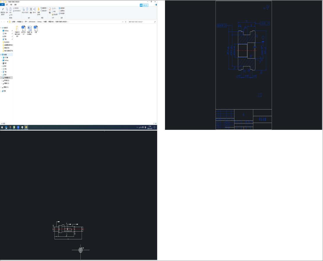Switch to Large icons view status icon
Screen dimensions: 323x261
pos(156,123)
